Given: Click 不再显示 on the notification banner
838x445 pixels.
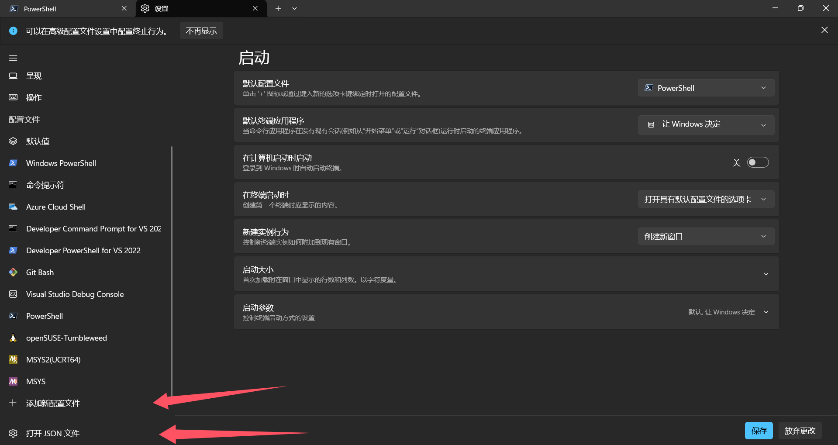Looking at the screenshot, I should (201, 30).
